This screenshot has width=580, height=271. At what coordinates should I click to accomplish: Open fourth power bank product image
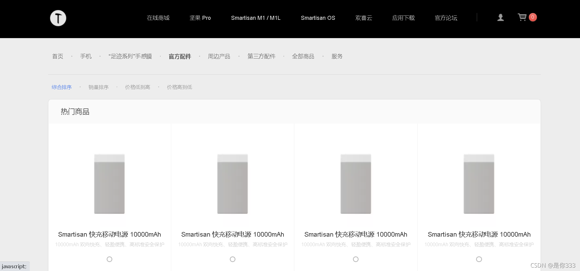(479, 184)
